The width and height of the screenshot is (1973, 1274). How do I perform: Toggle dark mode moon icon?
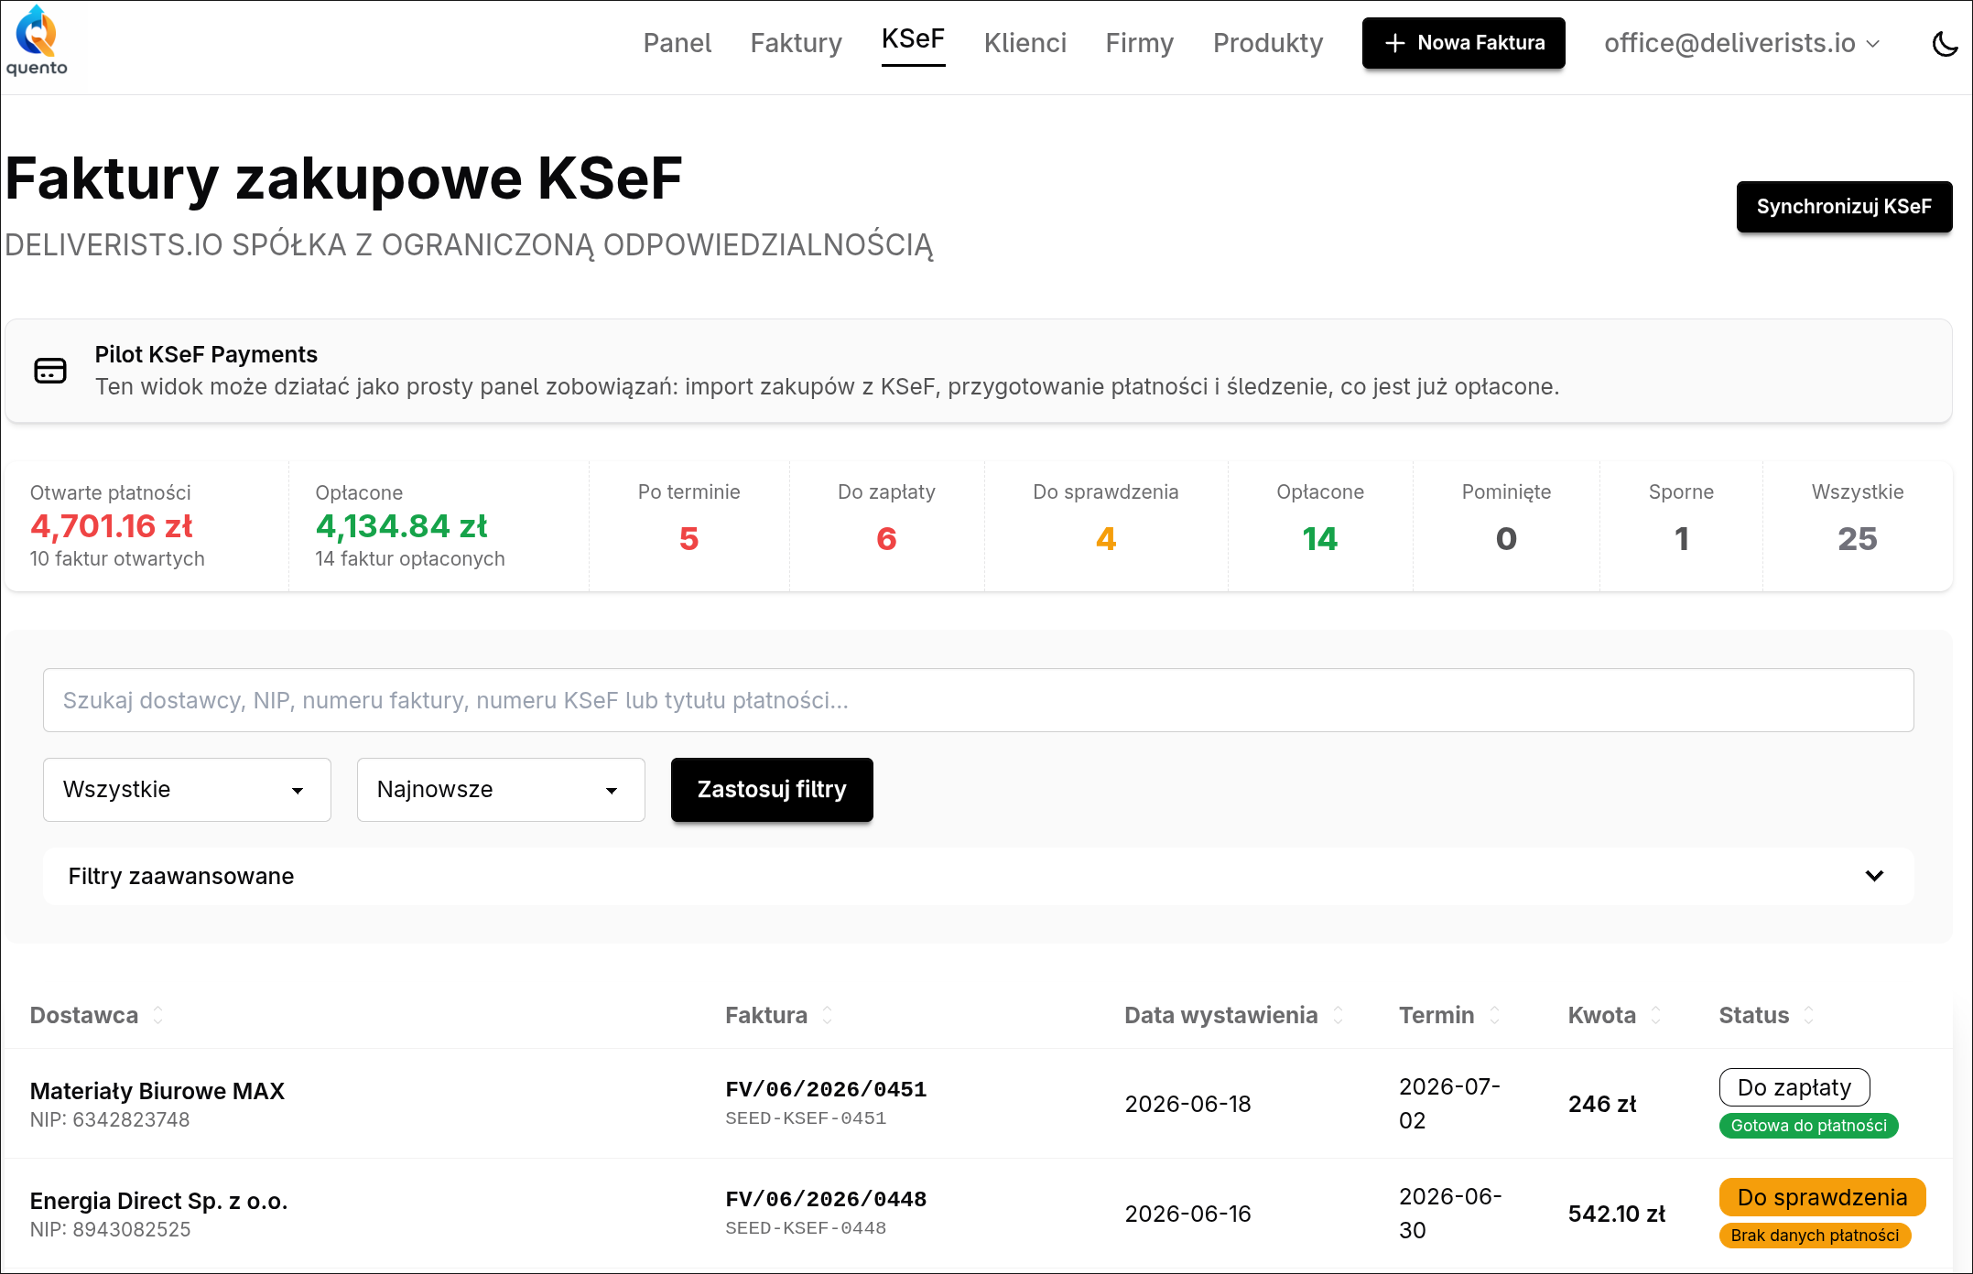pos(1945,43)
